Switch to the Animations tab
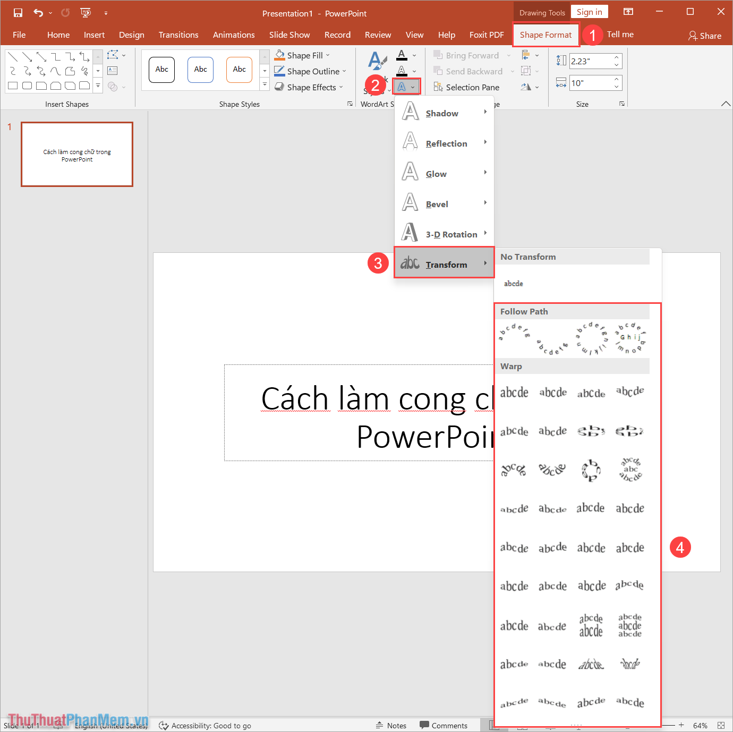Screen dimensions: 733x732 coord(234,35)
